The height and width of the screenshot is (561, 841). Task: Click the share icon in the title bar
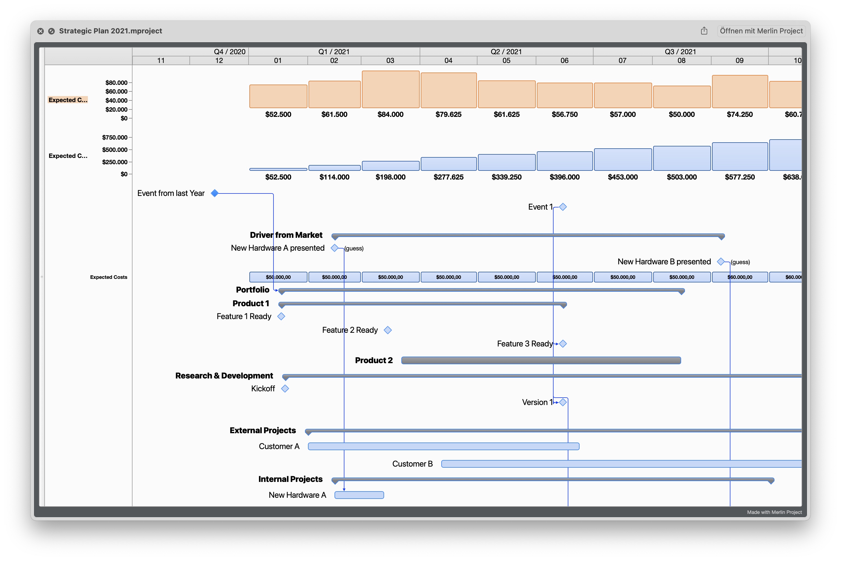(x=704, y=31)
